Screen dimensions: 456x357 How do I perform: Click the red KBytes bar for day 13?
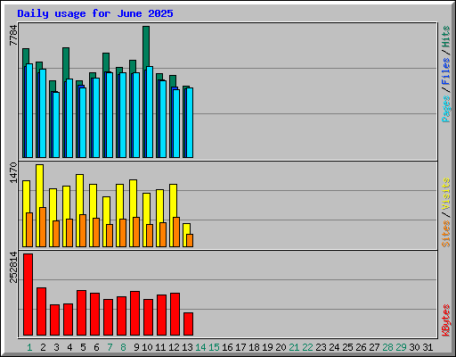(x=188, y=324)
